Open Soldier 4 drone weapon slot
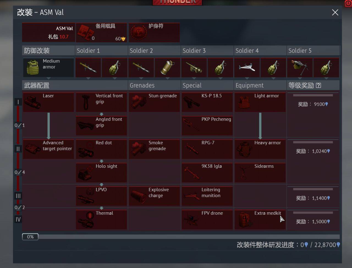The width and height of the screenshot is (352, 268). (x=247, y=68)
